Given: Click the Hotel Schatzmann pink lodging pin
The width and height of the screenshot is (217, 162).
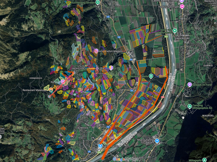Looking at the screenshot, I should (x=182, y=6).
